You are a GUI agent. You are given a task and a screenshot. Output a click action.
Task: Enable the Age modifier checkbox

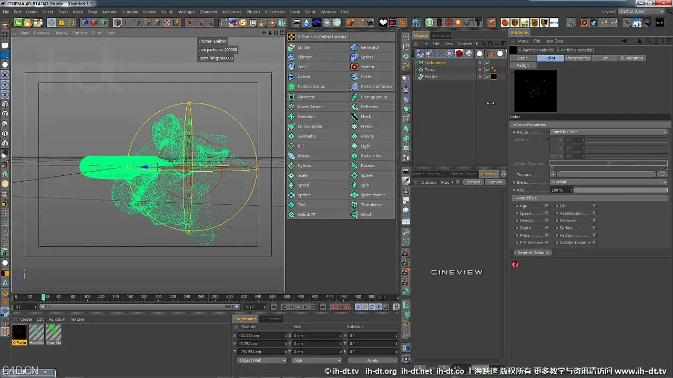547,206
